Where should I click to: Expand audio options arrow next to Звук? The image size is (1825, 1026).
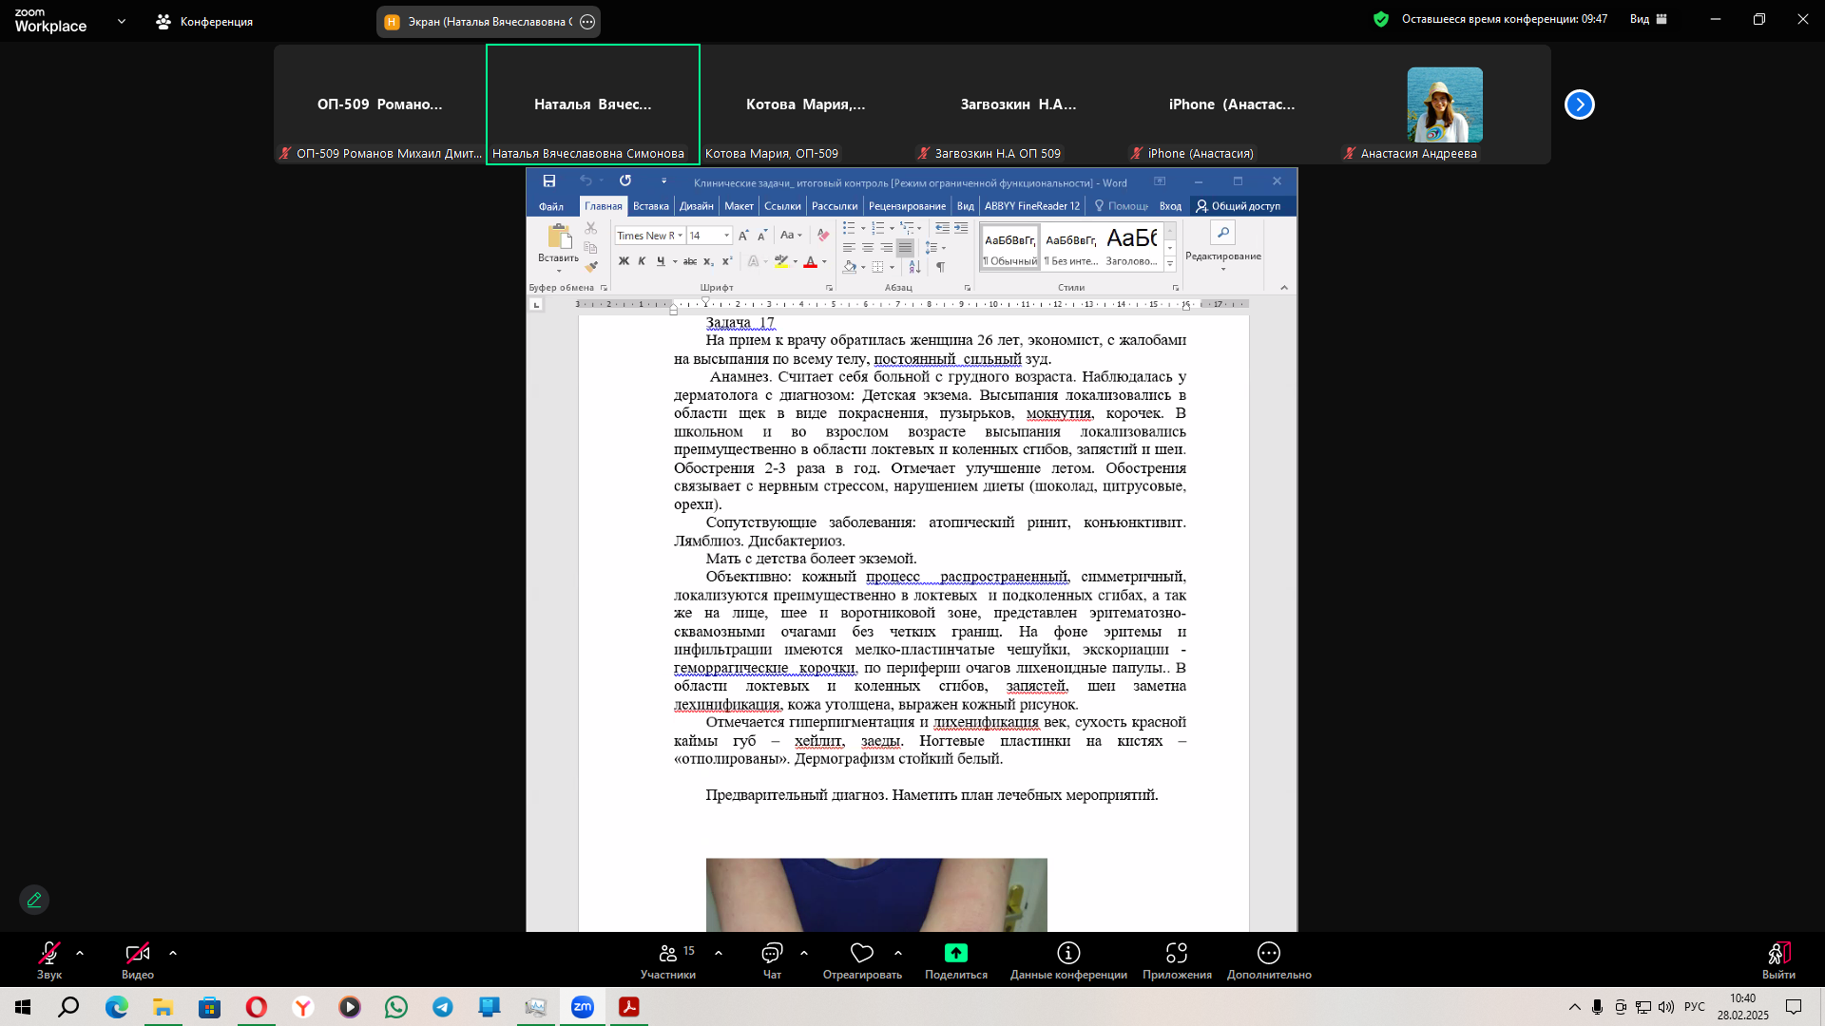point(80,953)
